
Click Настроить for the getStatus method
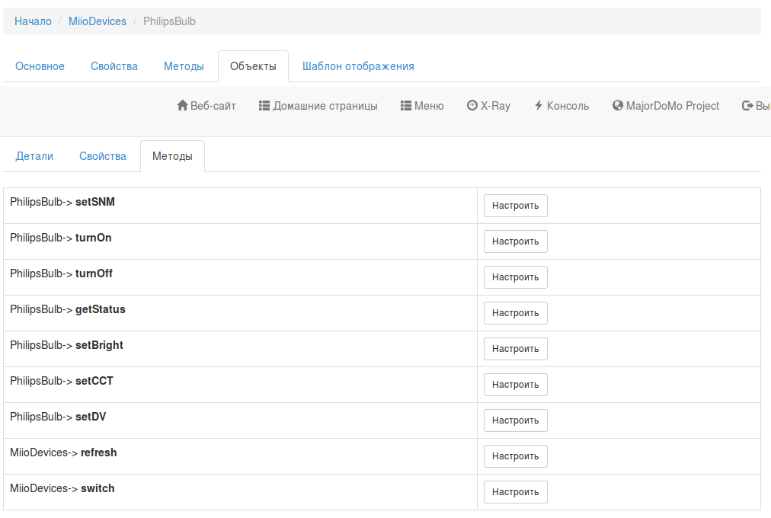click(515, 313)
